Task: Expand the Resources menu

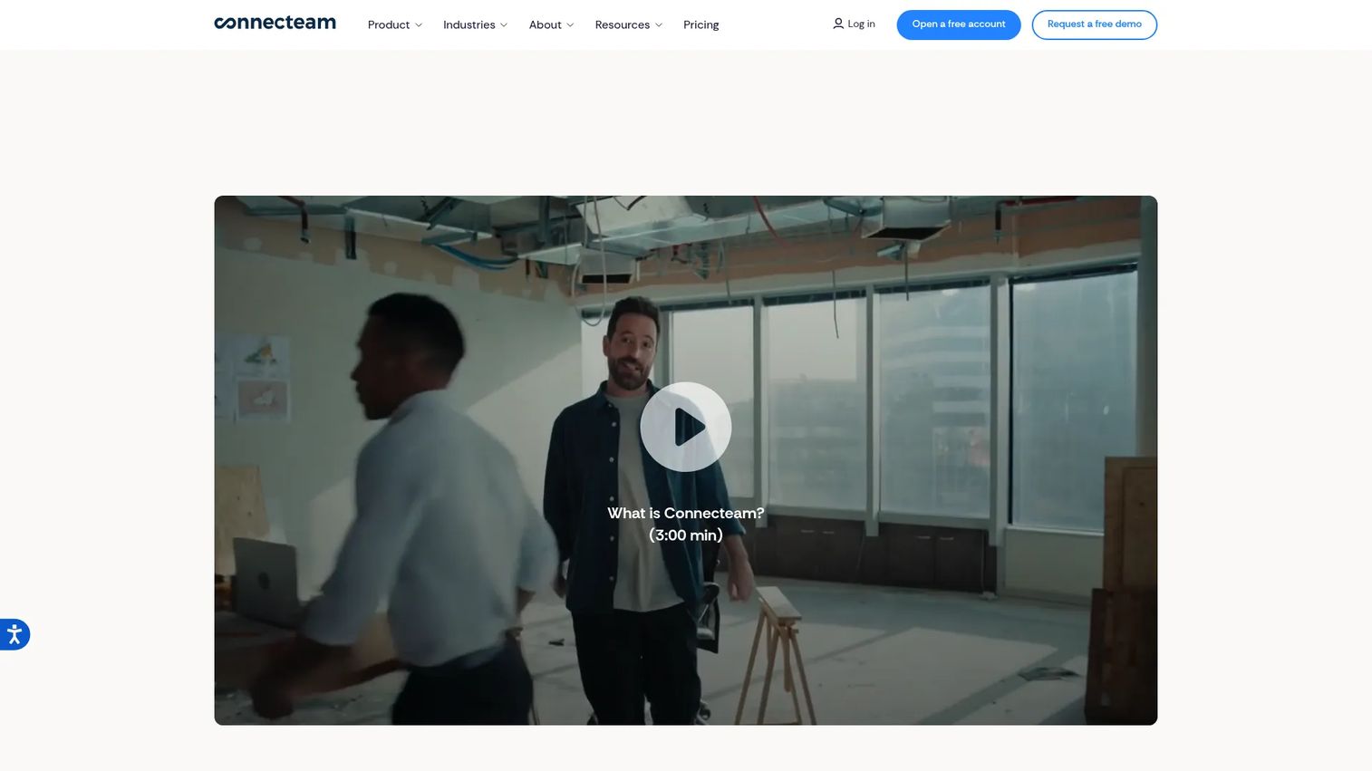Action: [x=628, y=24]
